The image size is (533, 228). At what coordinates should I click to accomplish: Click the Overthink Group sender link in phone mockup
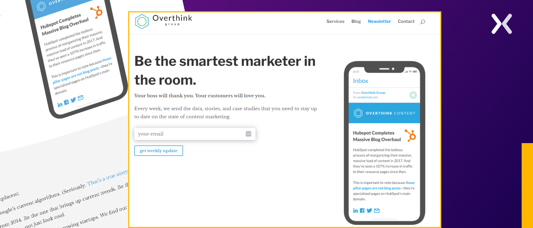pos(373,93)
